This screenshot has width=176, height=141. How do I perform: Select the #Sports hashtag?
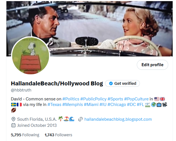[x=115, y=99]
